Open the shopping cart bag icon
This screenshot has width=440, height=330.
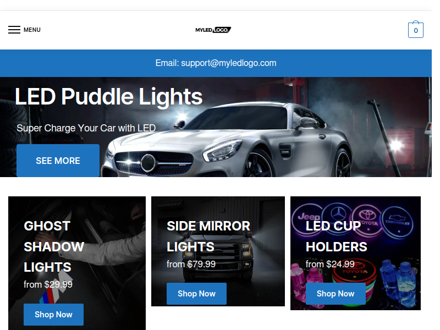(x=416, y=30)
